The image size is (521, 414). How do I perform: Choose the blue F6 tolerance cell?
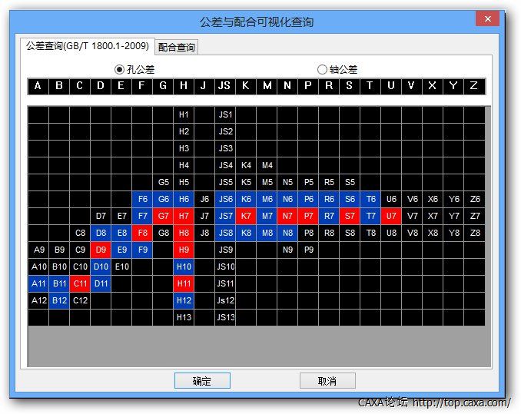click(142, 199)
